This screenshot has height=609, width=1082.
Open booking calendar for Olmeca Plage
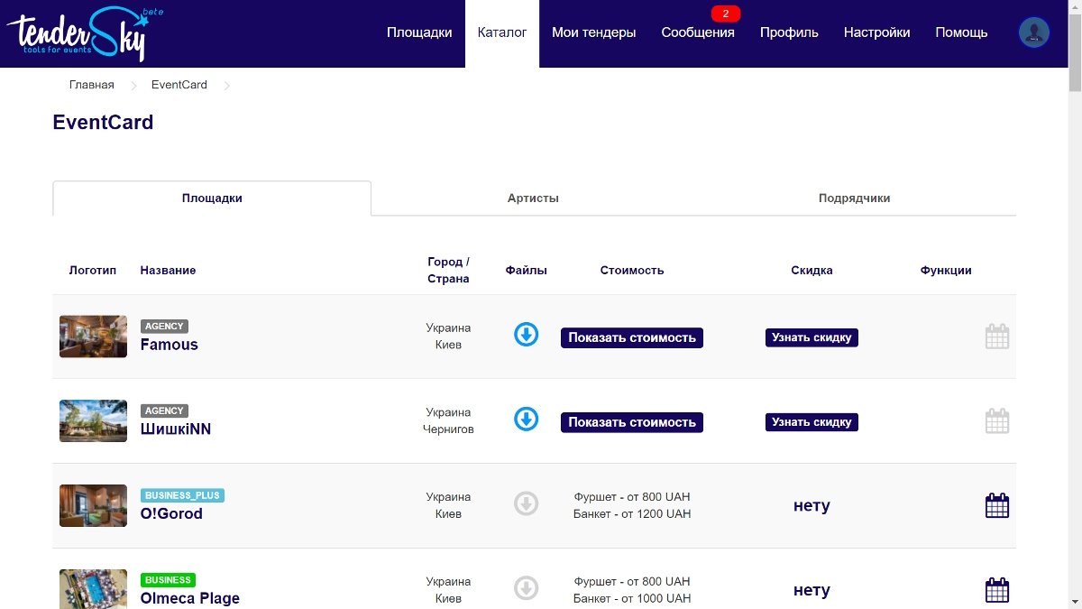[x=996, y=590]
